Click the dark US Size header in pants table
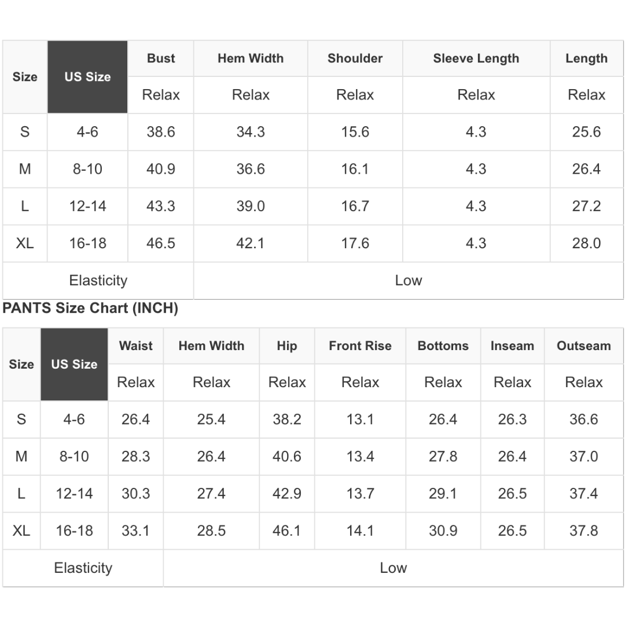The height and width of the screenshot is (625, 625). pos(74,365)
